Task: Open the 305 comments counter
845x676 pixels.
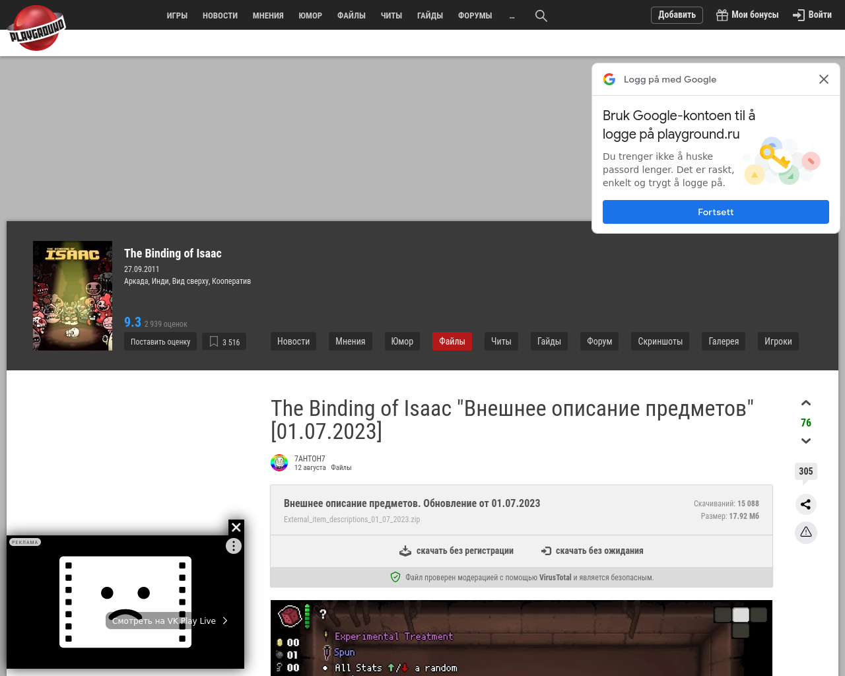Action: point(806,471)
